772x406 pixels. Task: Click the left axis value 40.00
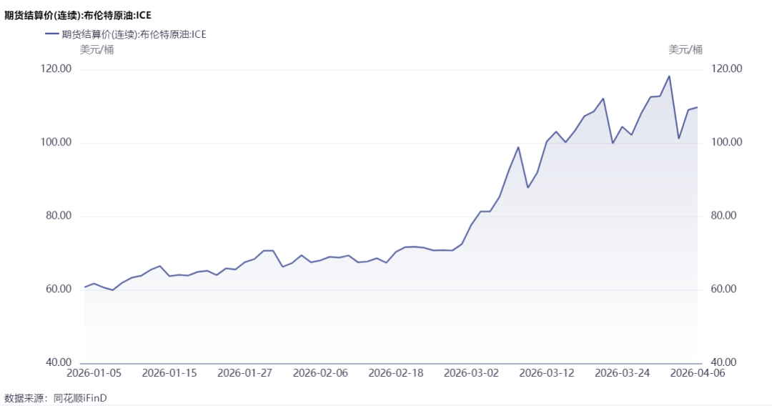(59, 362)
